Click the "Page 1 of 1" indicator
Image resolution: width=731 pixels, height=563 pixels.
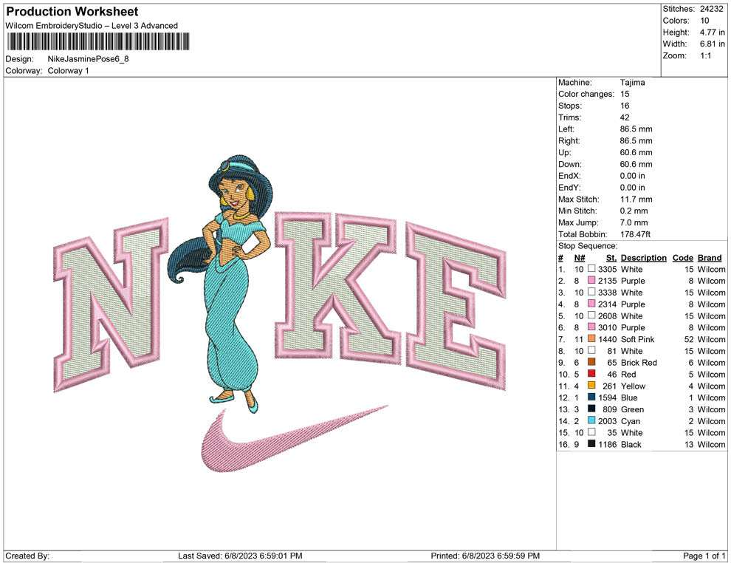704,556
